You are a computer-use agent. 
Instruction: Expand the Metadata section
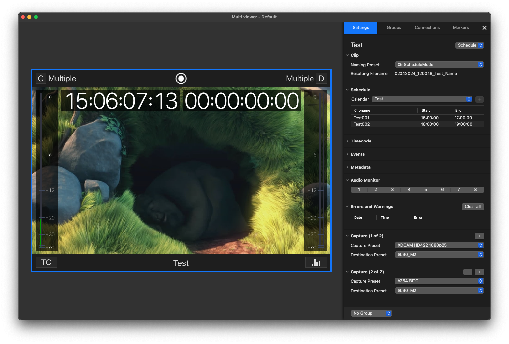pyautogui.click(x=347, y=167)
